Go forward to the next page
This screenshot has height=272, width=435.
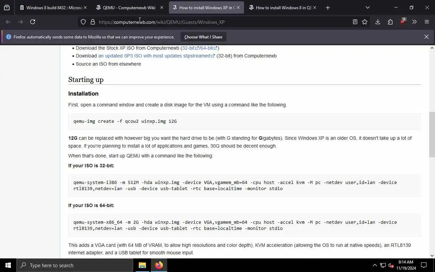tap(20, 22)
